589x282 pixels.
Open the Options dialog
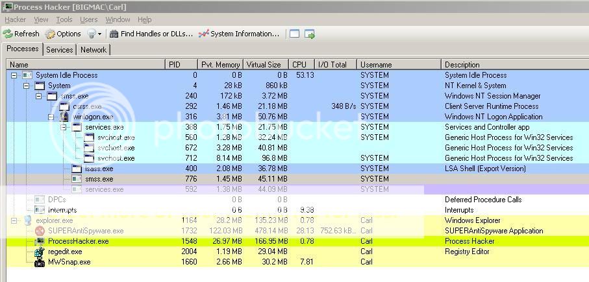click(x=63, y=34)
